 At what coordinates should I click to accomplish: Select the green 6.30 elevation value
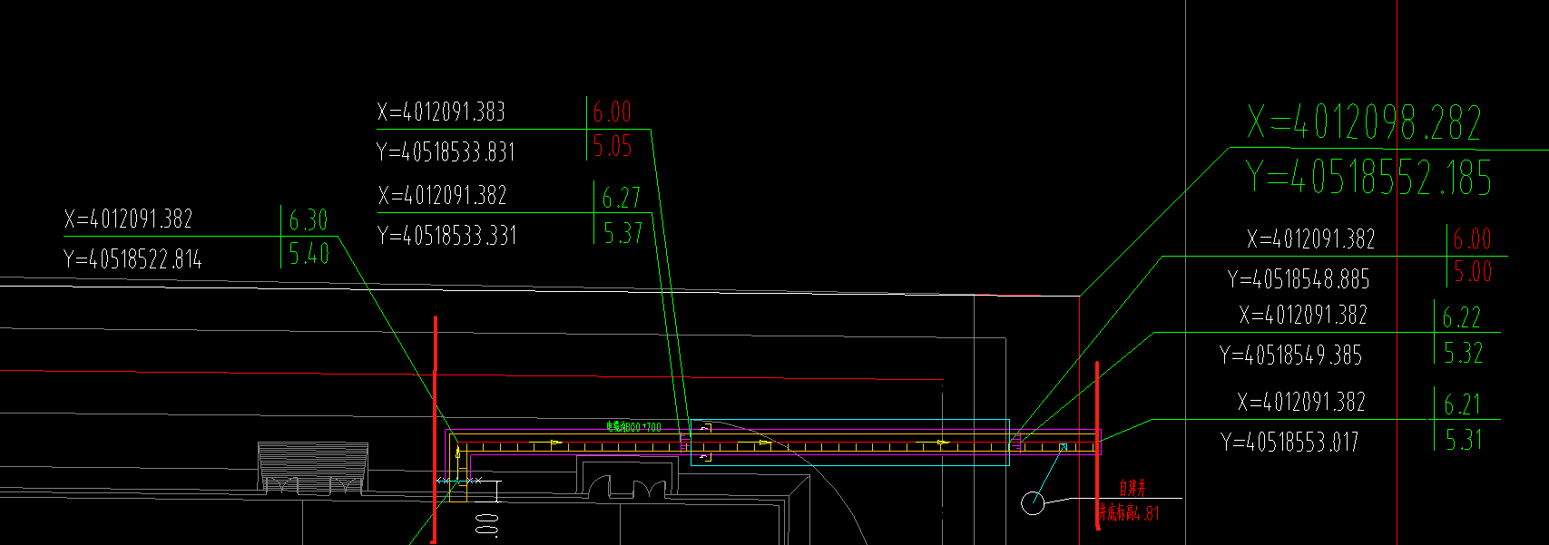[309, 220]
